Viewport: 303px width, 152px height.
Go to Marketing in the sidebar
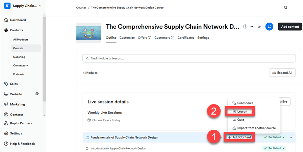(x=17, y=104)
